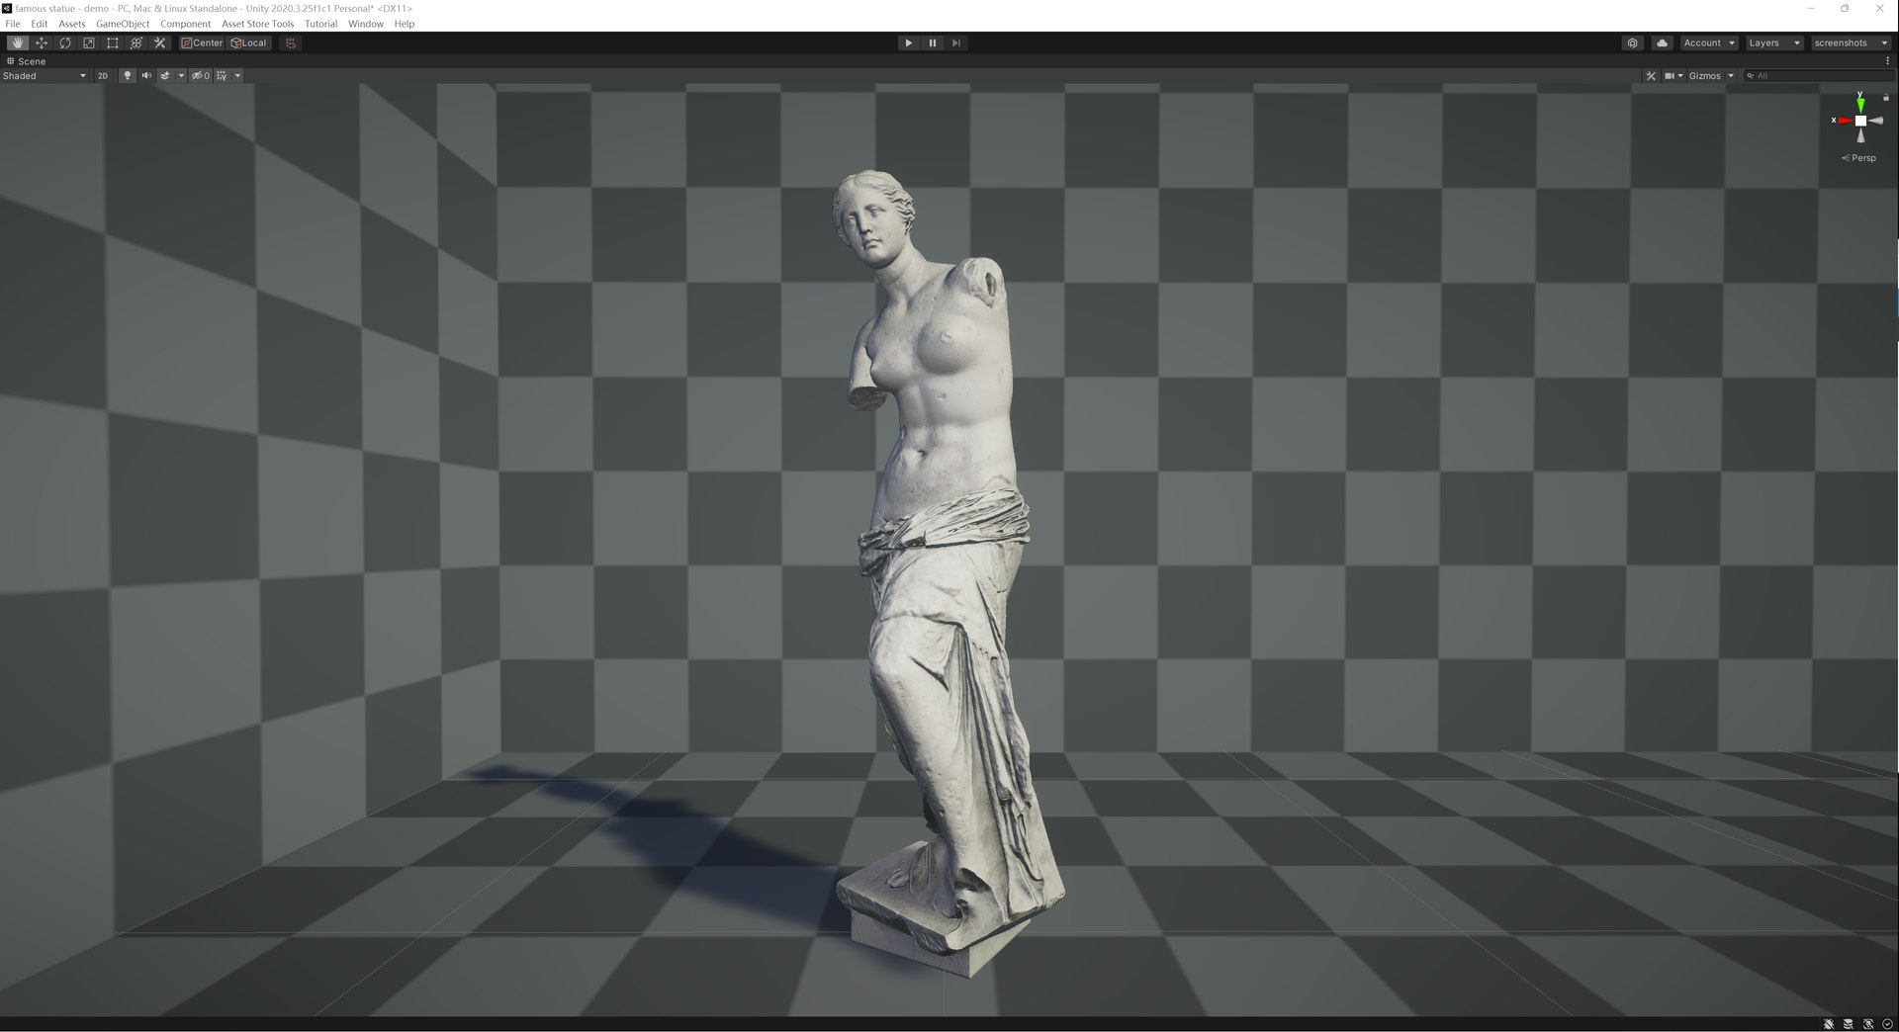Open Scene tab options kebab menu
Viewport: 1899px width, 1032px height.
pyautogui.click(x=1888, y=60)
